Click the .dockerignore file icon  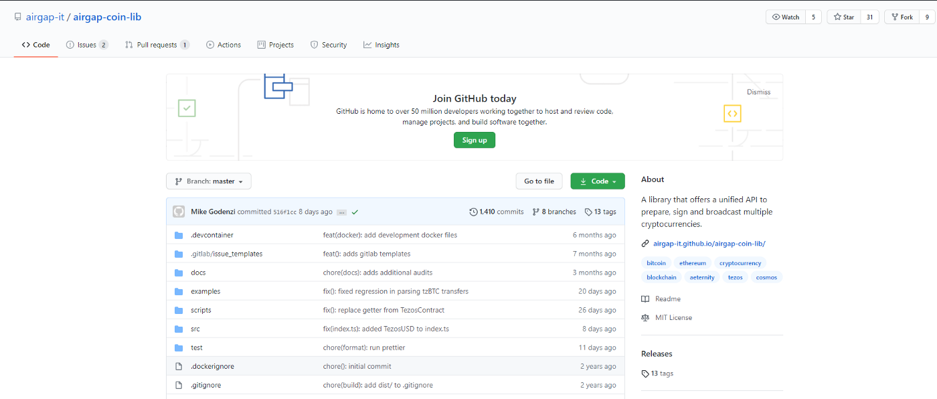(x=179, y=367)
